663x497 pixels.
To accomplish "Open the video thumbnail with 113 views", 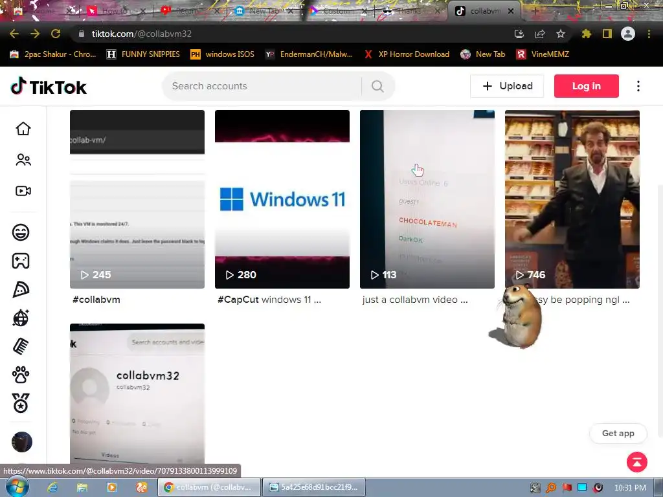I will pyautogui.click(x=427, y=199).
